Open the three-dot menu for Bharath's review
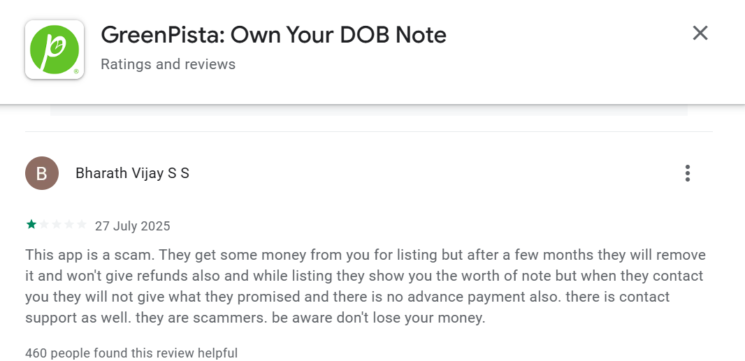The height and width of the screenshot is (361, 745). (688, 173)
